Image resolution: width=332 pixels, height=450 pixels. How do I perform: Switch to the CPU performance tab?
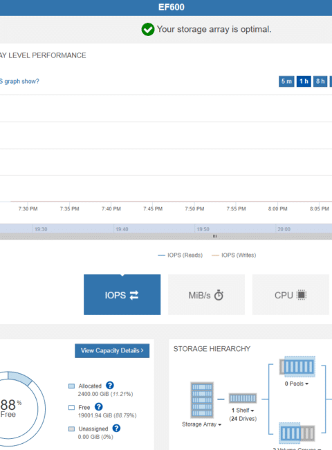coord(290,294)
